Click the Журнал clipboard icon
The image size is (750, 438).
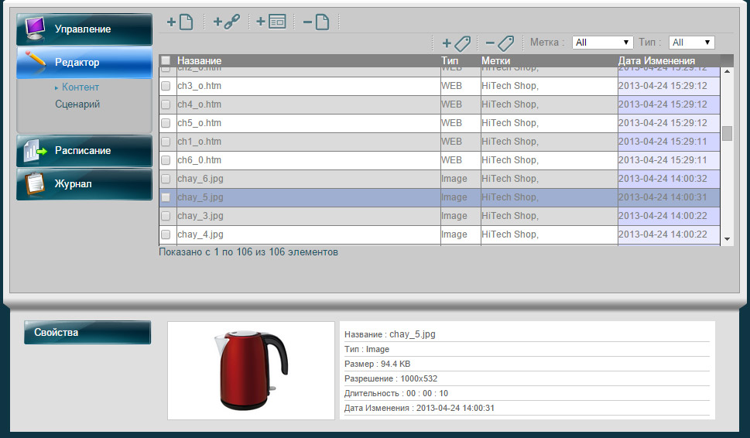click(36, 184)
